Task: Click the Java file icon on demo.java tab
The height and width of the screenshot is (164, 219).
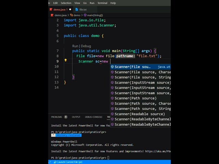Action: 51,10
